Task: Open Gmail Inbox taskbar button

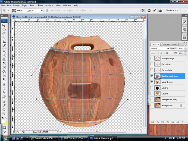Action: coord(44,138)
